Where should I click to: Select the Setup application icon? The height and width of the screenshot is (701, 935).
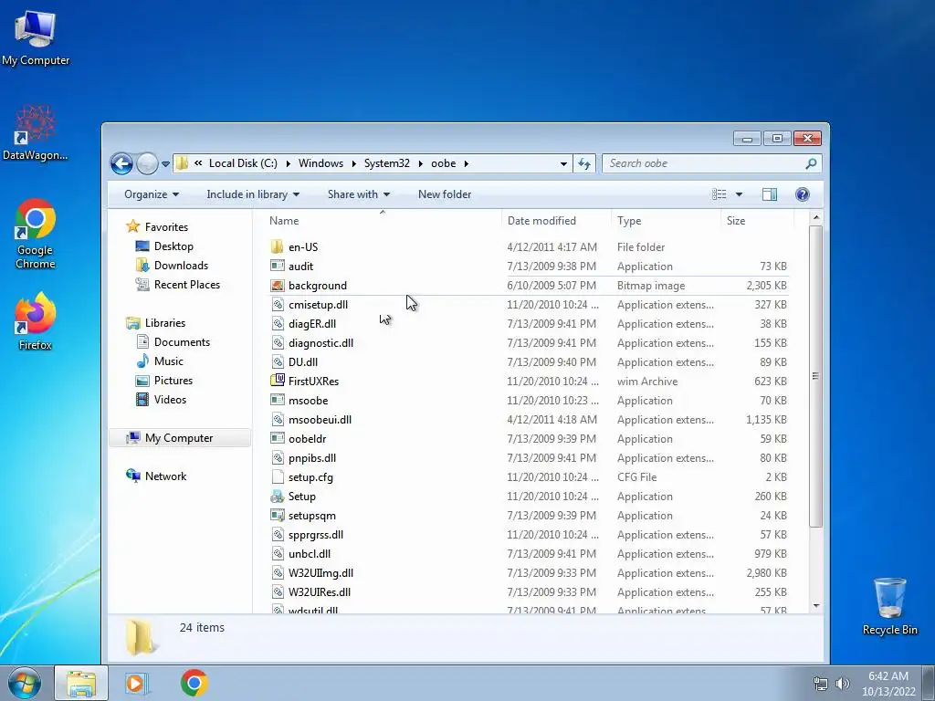pos(278,496)
